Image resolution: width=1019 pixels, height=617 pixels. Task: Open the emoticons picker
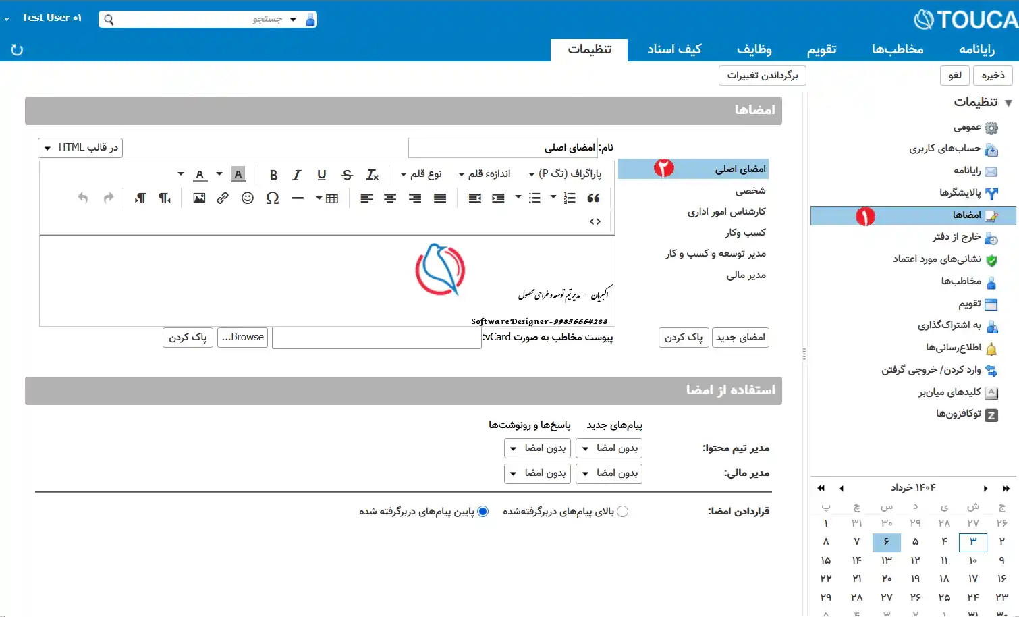[248, 198]
